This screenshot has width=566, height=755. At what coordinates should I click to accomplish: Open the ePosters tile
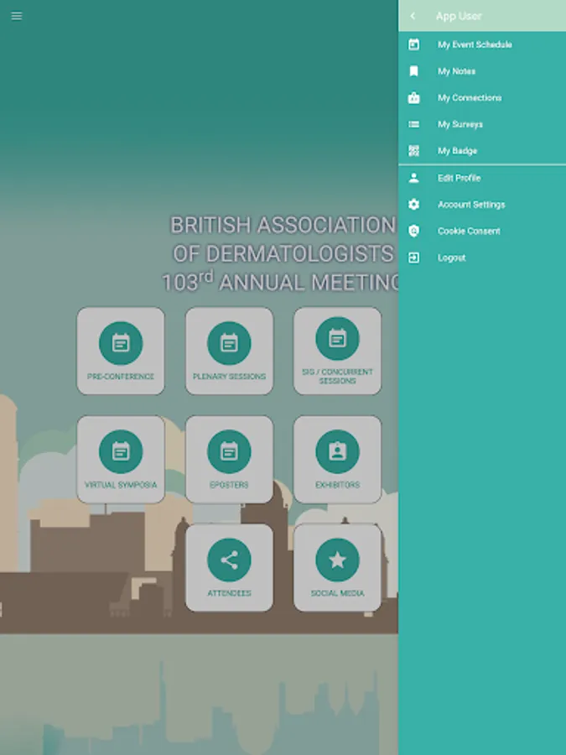(x=229, y=460)
